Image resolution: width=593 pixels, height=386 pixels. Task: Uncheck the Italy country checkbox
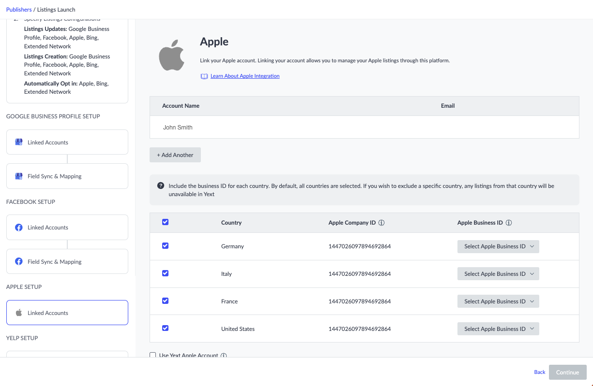165,273
